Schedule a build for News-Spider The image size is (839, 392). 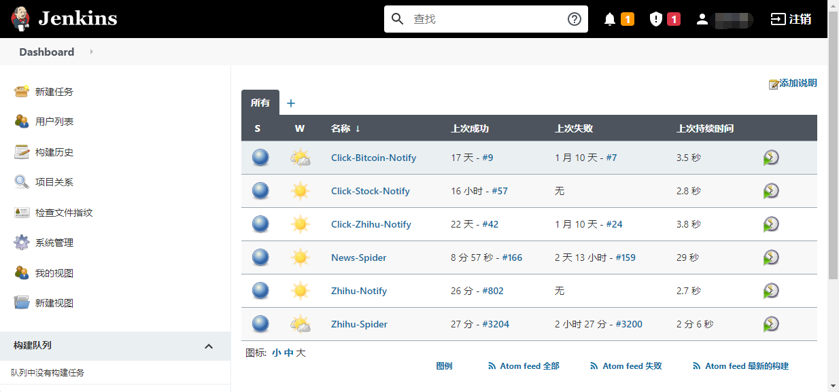(770, 257)
